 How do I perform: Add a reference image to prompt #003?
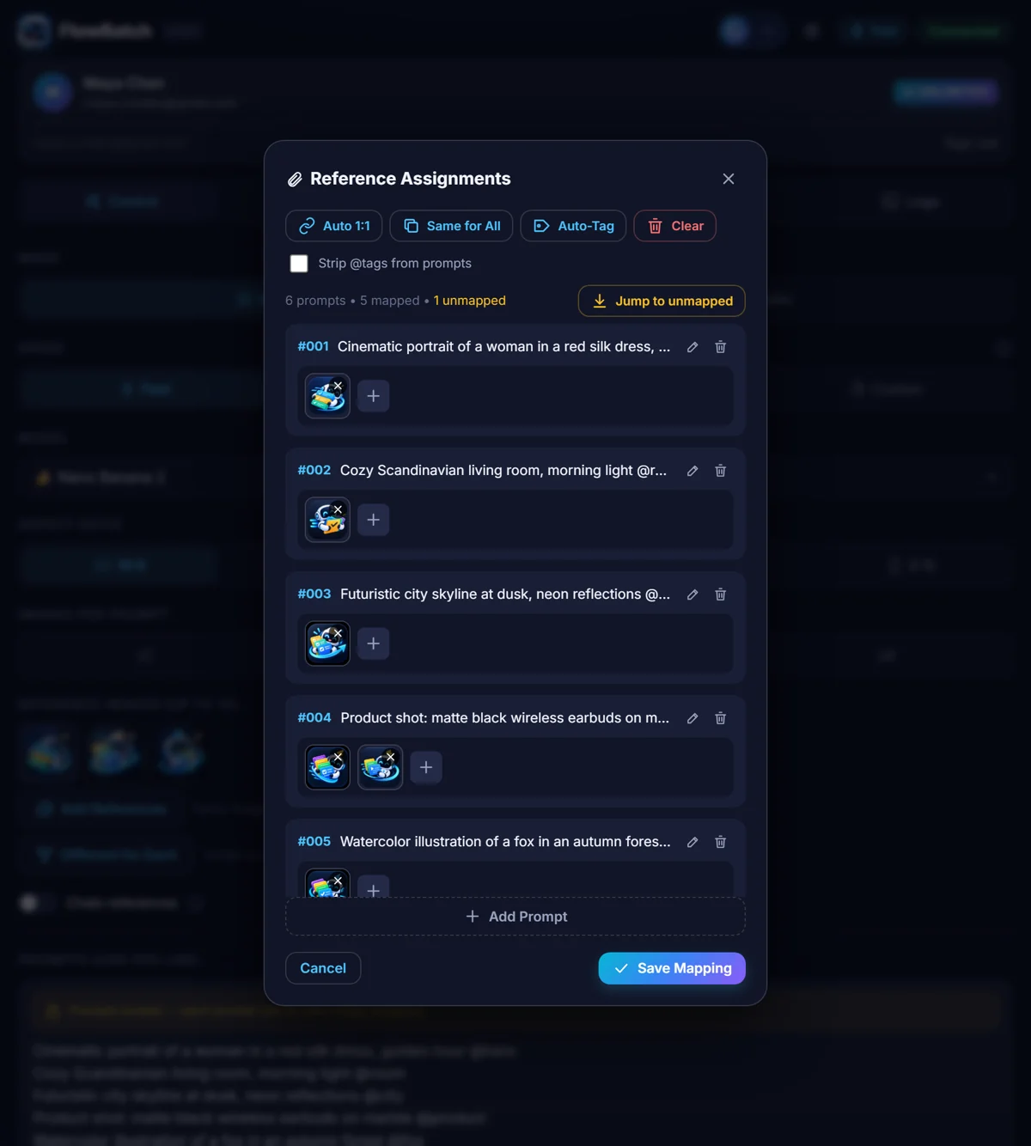[373, 643]
